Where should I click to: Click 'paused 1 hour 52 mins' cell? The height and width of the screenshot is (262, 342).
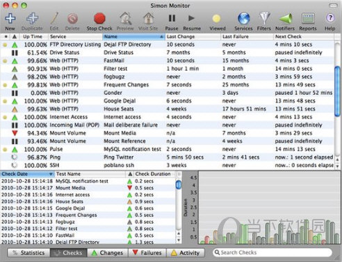304,93
